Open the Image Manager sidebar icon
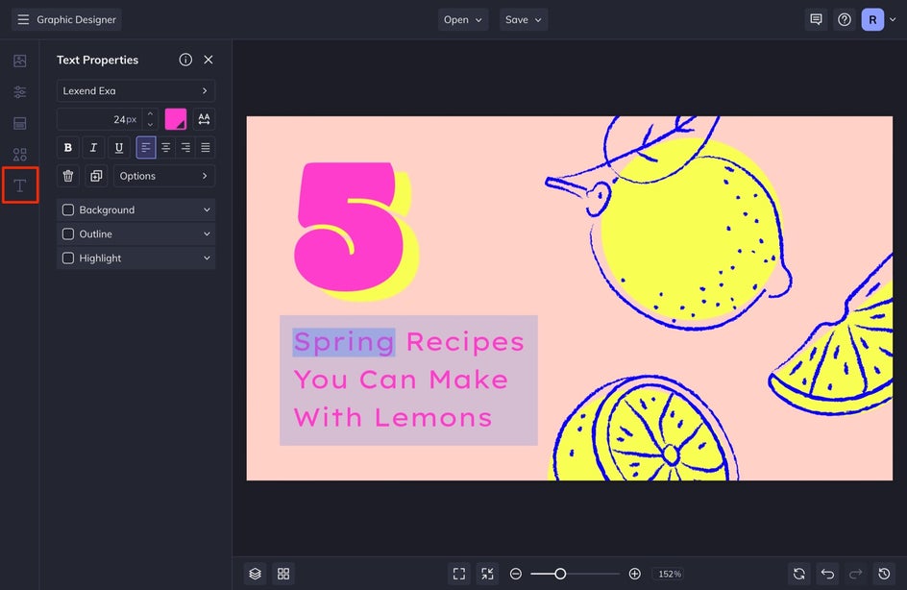Viewport: 907px width, 590px height. pyautogui.click(x=19, y=61)
